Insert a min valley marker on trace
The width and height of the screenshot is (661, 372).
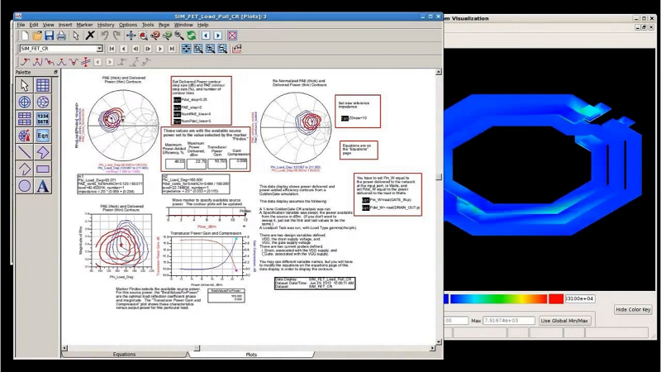74,63
